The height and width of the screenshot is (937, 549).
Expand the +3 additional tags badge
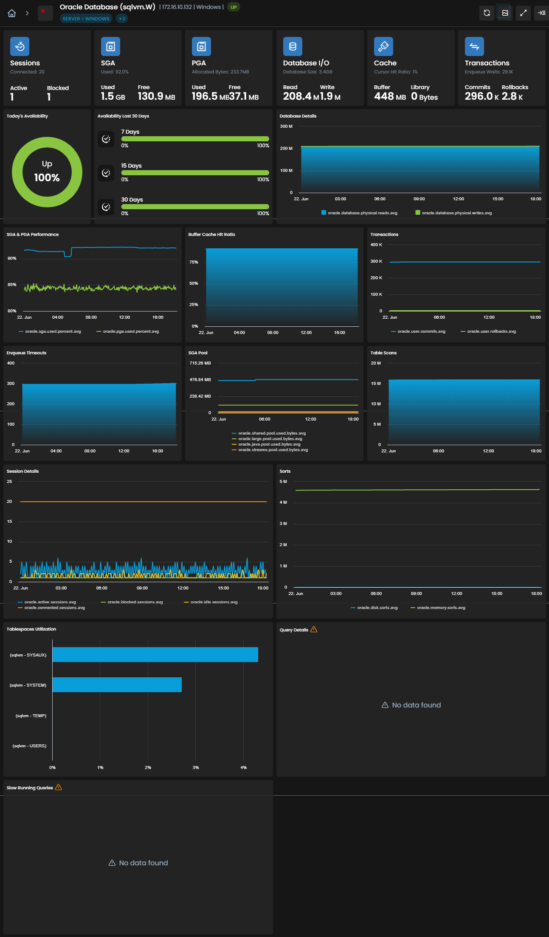click(122, 19)
